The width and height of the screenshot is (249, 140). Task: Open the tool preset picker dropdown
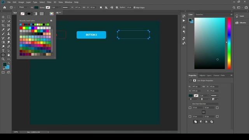12,7
